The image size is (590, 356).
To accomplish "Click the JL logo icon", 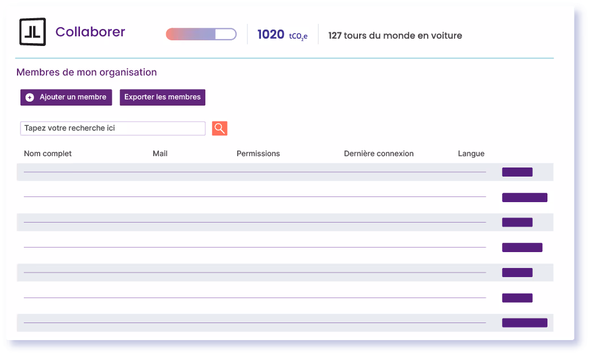I will [33, 32].
